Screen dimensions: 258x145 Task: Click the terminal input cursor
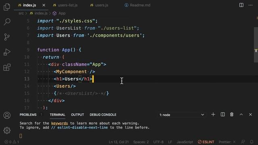click(21, 136)
